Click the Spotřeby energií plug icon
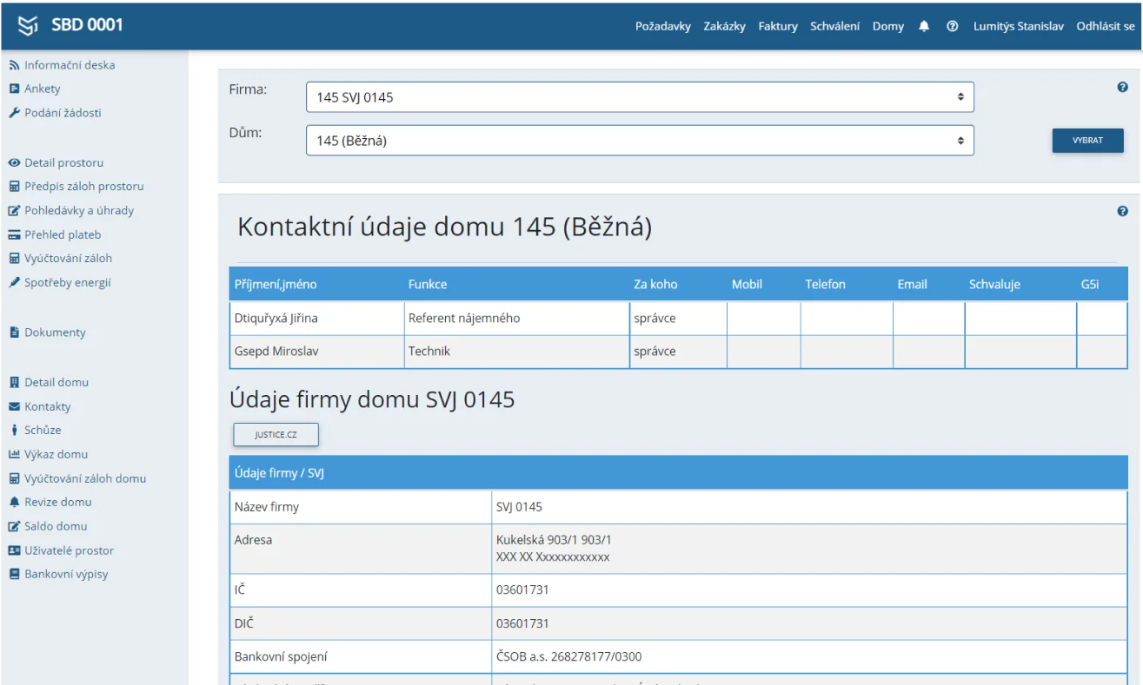This screenshot has height=685, width=1143. pyautogui.click(x=14, y=282)
